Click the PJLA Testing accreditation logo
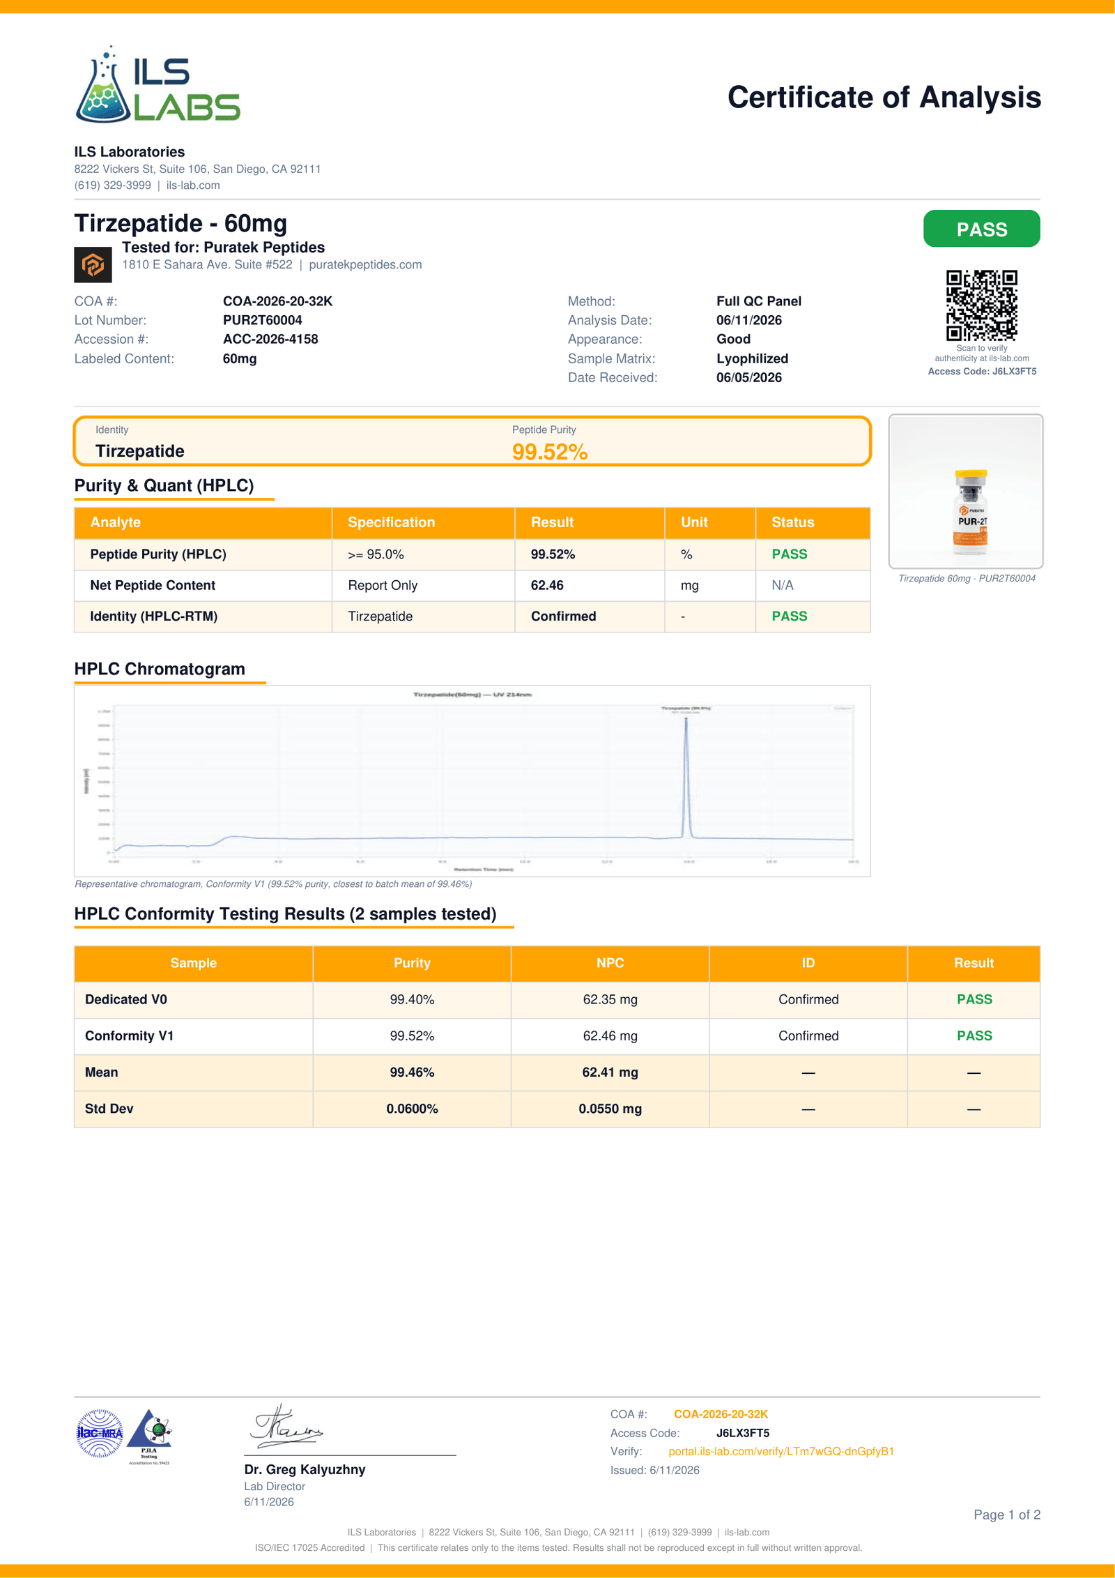Screen dimensions: 1115x1578 pos(150,1436)
